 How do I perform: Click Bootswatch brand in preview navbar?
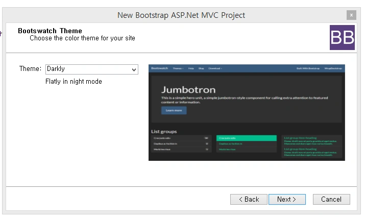(159, 68)
